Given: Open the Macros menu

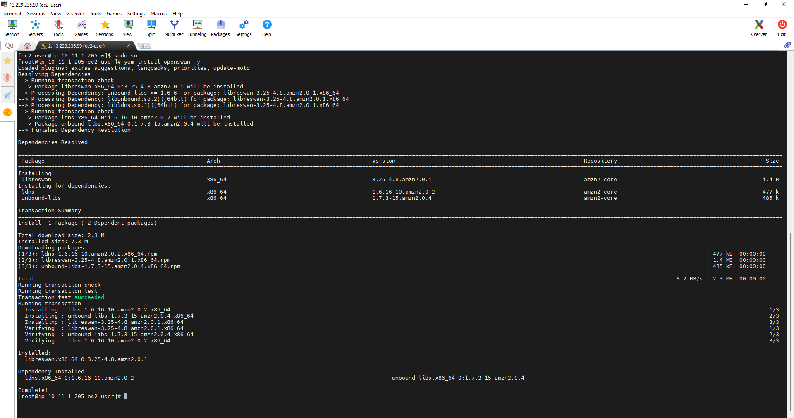Looking at the screenshot, I should click(x=158, y=14).
